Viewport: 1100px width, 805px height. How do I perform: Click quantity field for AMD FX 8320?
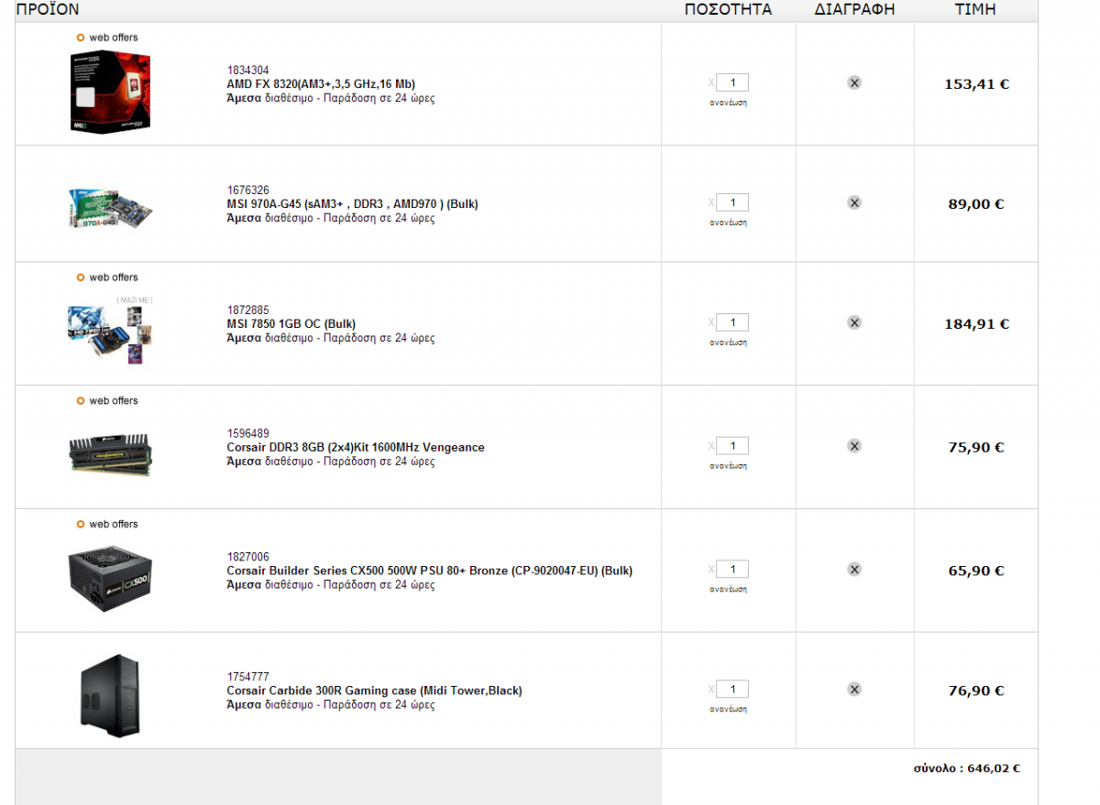point(732,83)
